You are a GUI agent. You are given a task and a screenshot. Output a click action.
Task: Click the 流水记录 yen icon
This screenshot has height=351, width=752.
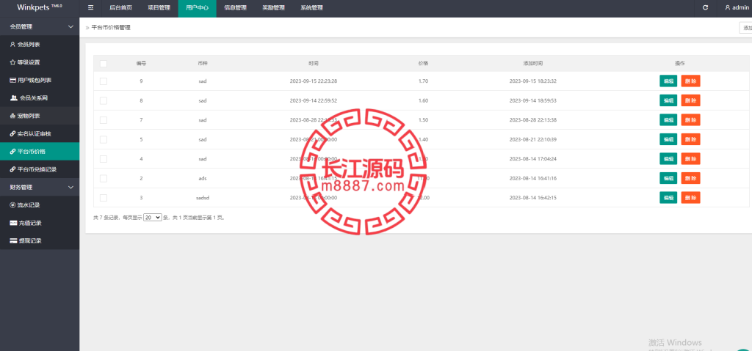pos(13,205)
